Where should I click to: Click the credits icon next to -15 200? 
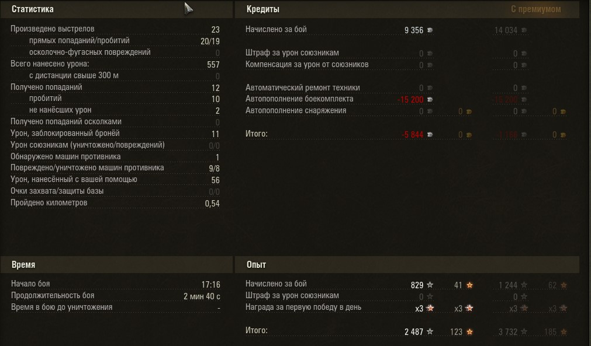[x=430, y=100]
